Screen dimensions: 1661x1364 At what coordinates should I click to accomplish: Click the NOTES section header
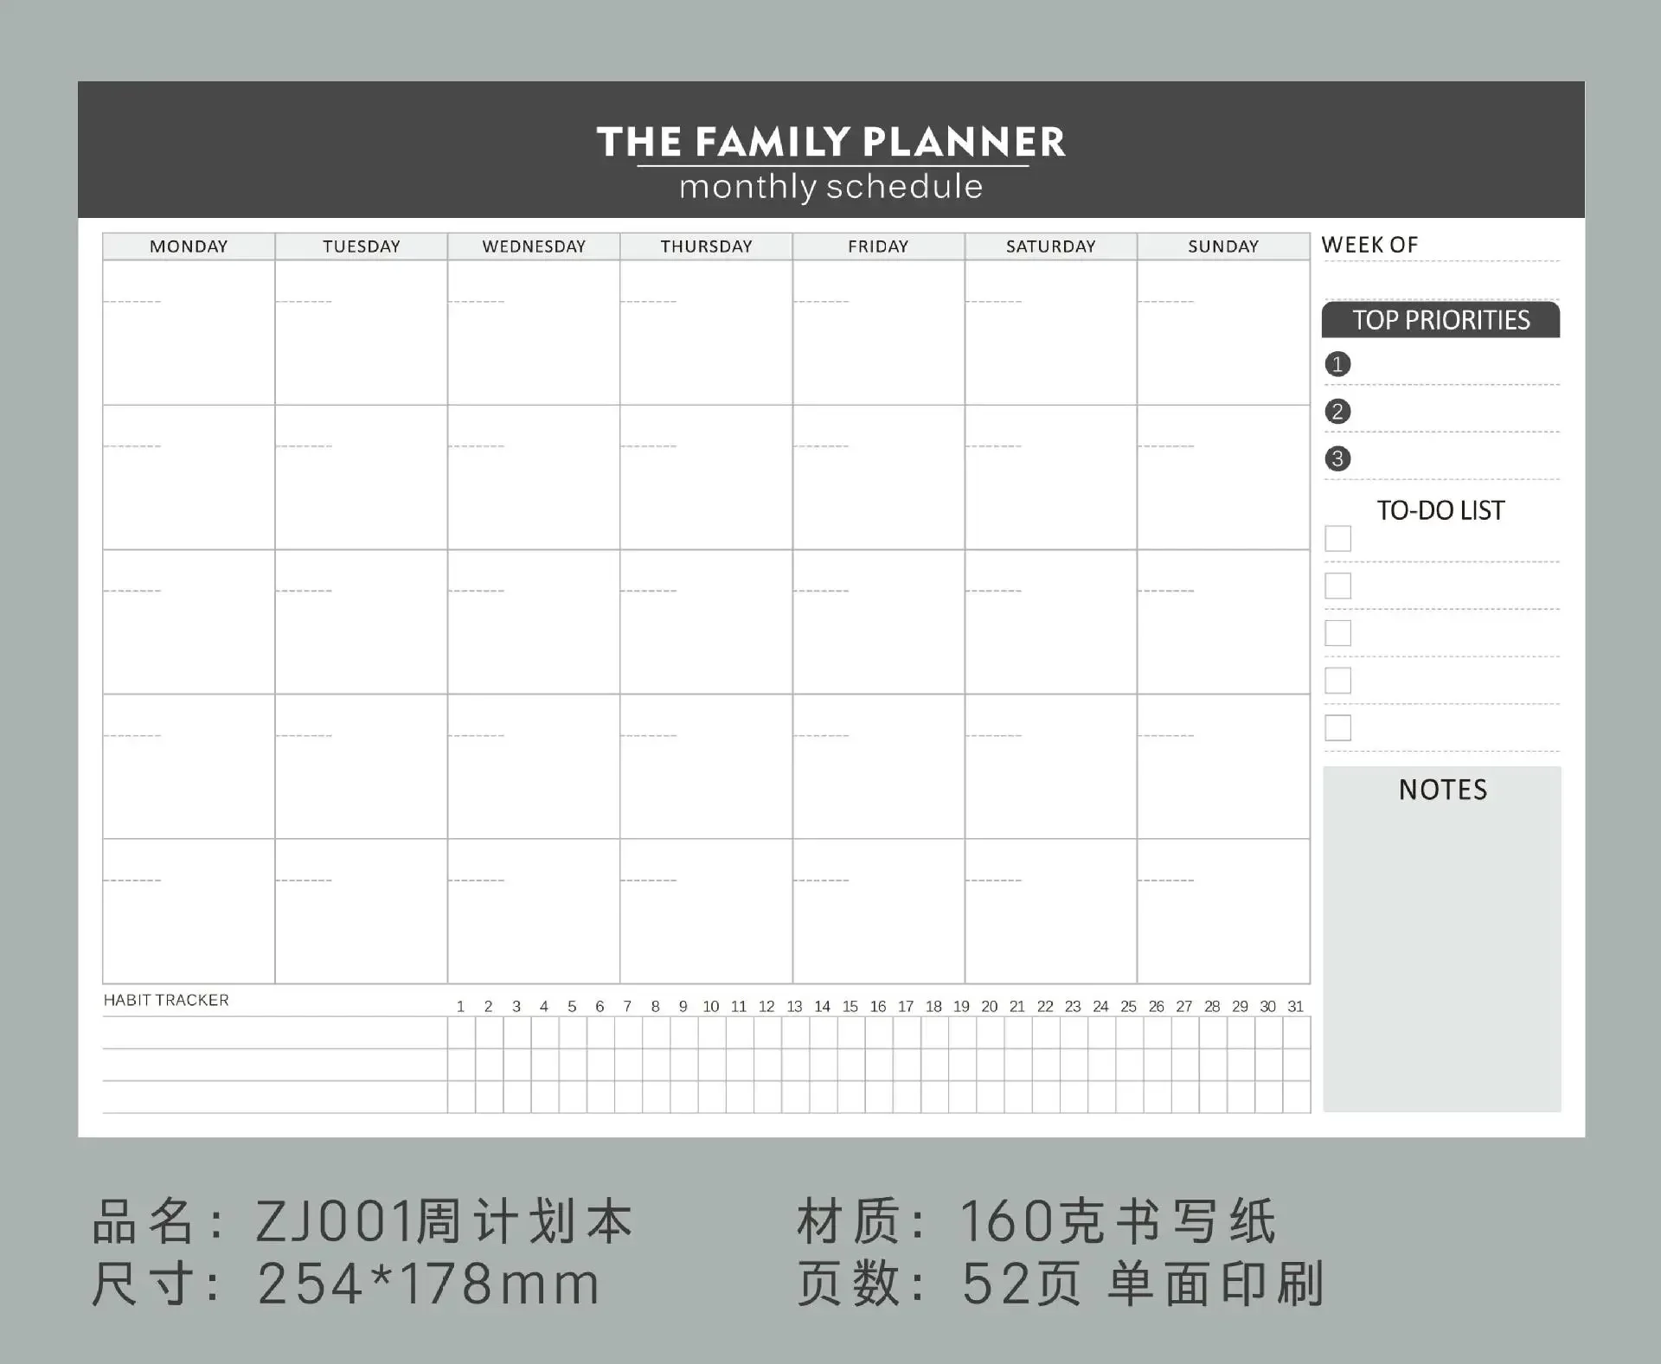click(1440, 789)
